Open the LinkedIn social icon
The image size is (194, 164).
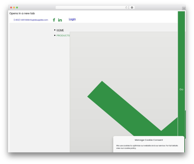point(60,20)
